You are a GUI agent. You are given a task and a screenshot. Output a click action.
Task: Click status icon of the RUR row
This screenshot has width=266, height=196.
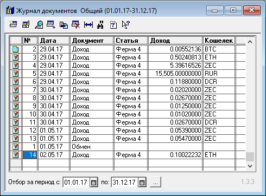[x=16, y=74]
